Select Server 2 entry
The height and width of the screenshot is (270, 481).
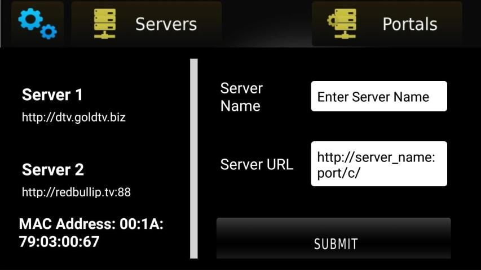[76, 180]
